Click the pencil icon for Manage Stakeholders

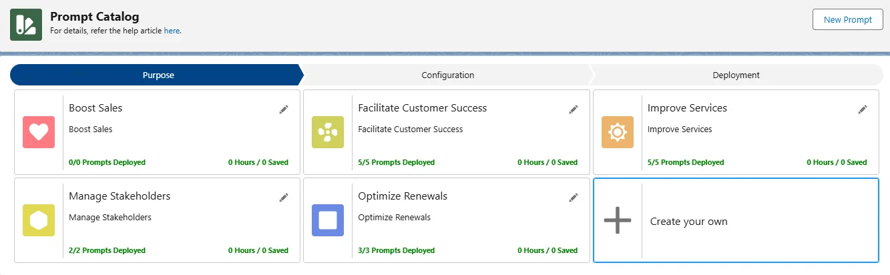[284, 198]
